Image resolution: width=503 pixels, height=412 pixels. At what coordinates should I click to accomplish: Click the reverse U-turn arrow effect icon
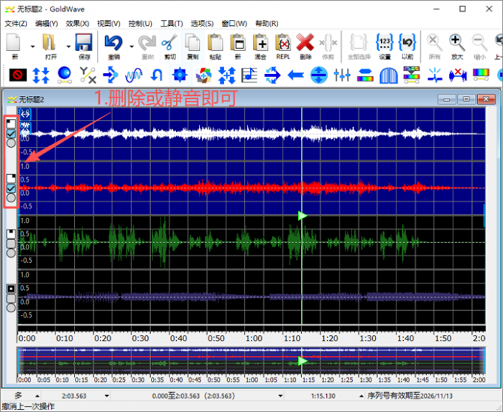click(157, 75)
